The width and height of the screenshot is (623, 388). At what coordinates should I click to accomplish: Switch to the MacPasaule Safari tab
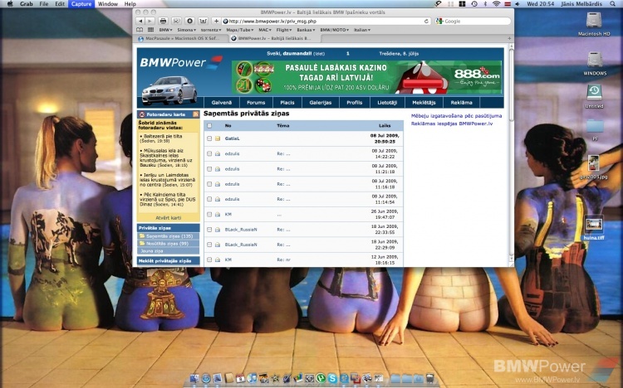click(x=182, y=38)
